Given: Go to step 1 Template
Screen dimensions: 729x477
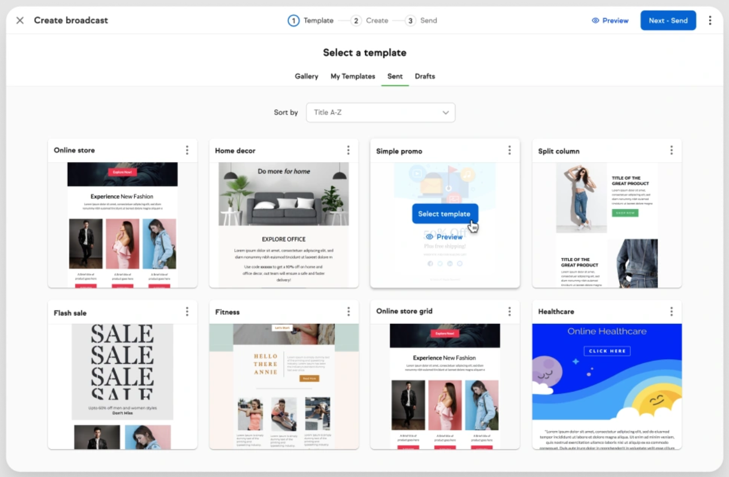Looking at the screenshot, I should (x=310, y=20).
